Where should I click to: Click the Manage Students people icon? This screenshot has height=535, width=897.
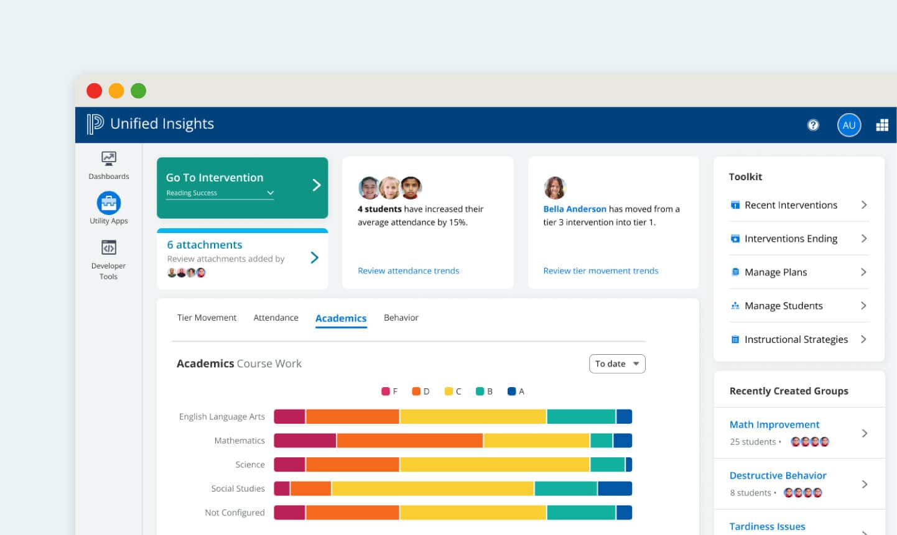pyautogui.click(x=735, y=306)
